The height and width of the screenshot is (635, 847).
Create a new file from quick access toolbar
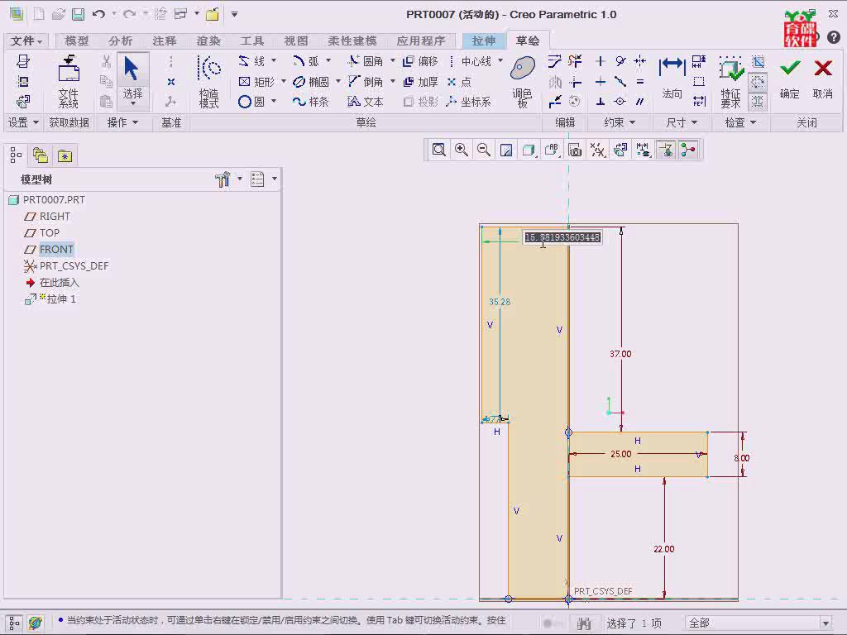pos(39,14)
